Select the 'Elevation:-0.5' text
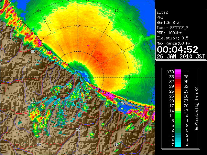 (172, 38)
